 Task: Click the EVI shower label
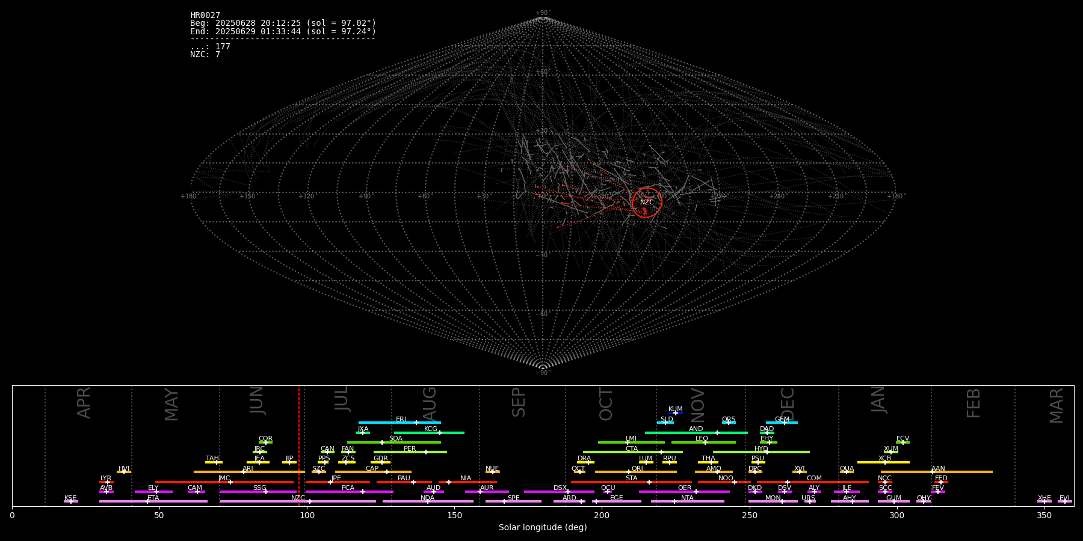(1065, 498)
